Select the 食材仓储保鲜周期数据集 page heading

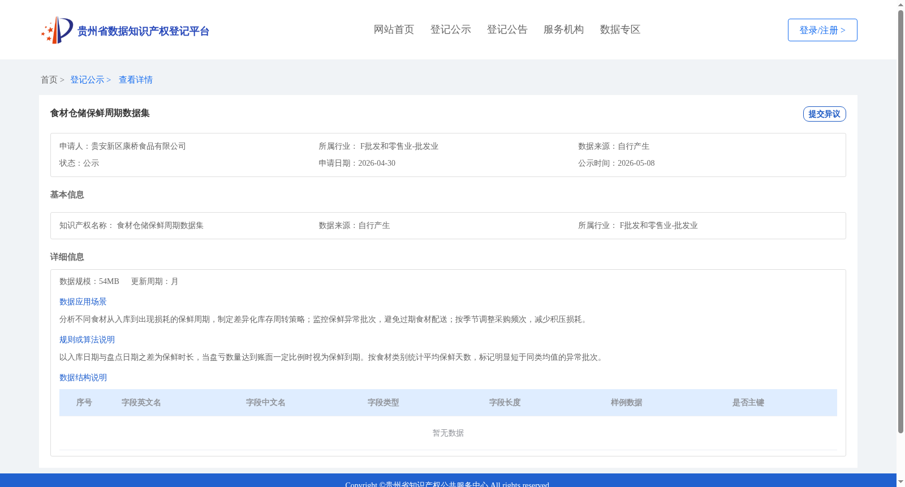100,113
